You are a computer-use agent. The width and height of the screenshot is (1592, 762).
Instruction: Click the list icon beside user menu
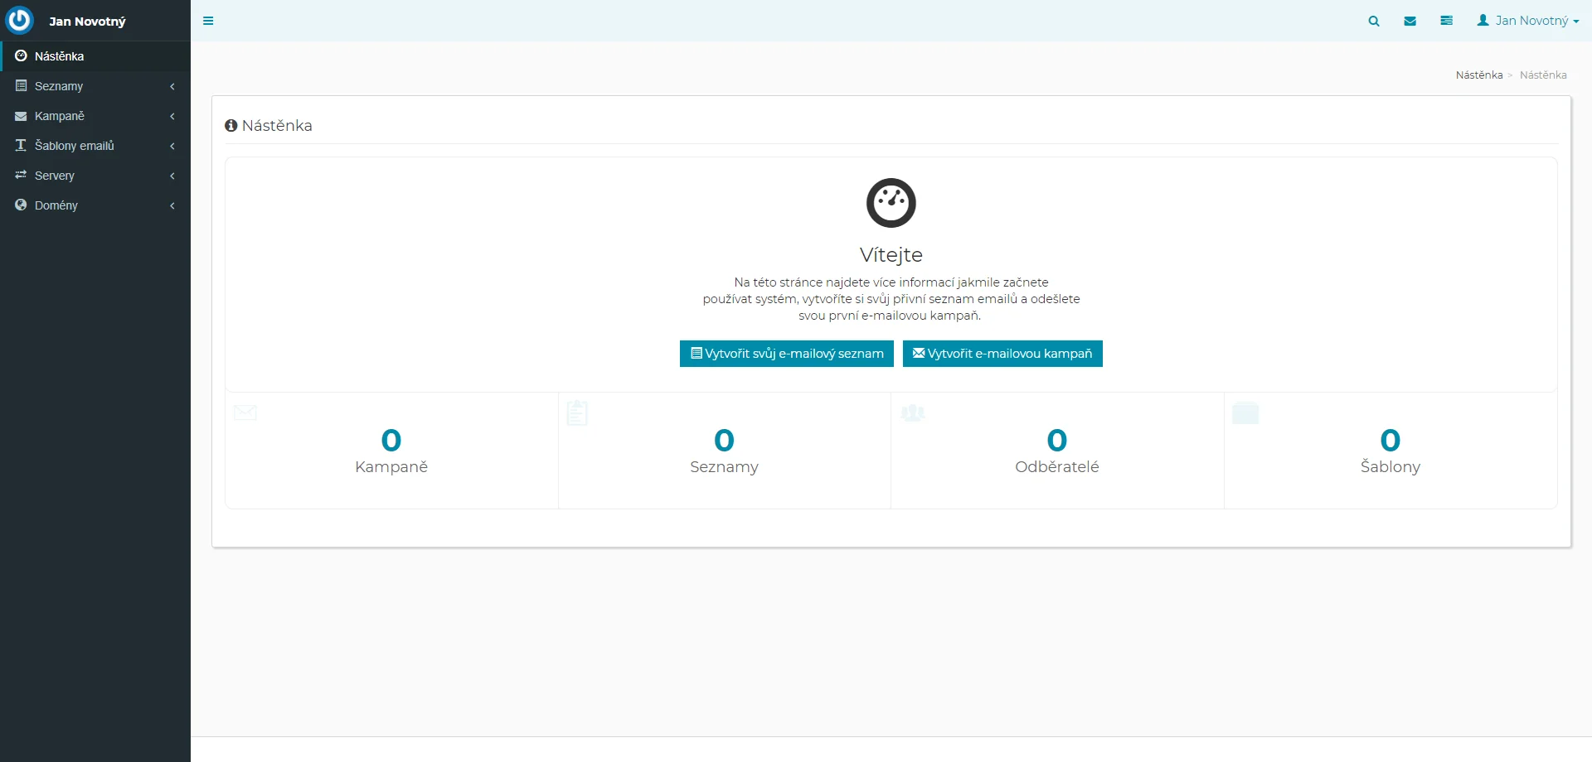pos(1446,22)
